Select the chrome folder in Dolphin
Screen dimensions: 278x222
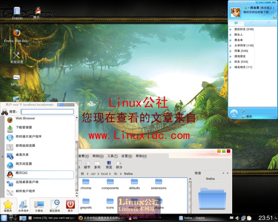point(86,184)
